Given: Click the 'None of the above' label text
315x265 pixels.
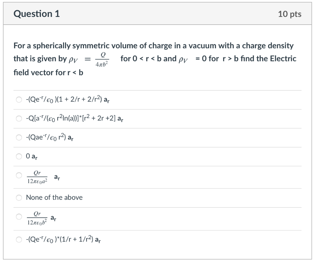Looking at the screenshot, I should click(54, 198).
